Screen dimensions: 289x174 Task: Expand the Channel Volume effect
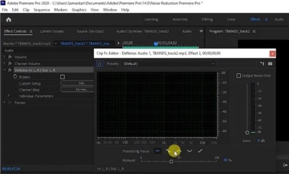4,63
